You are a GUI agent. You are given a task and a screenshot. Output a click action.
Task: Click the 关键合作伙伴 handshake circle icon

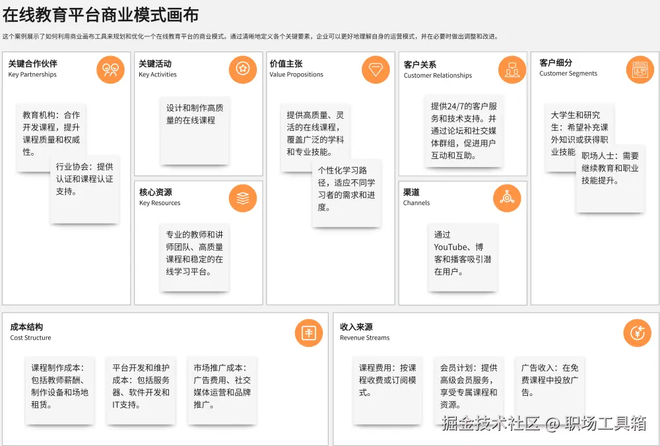point(110,69)
